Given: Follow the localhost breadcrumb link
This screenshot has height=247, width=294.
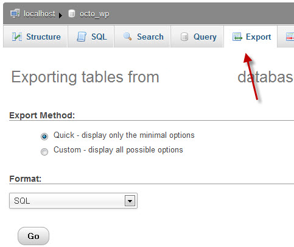Looking at the screenshot, I should click(40, 14).
